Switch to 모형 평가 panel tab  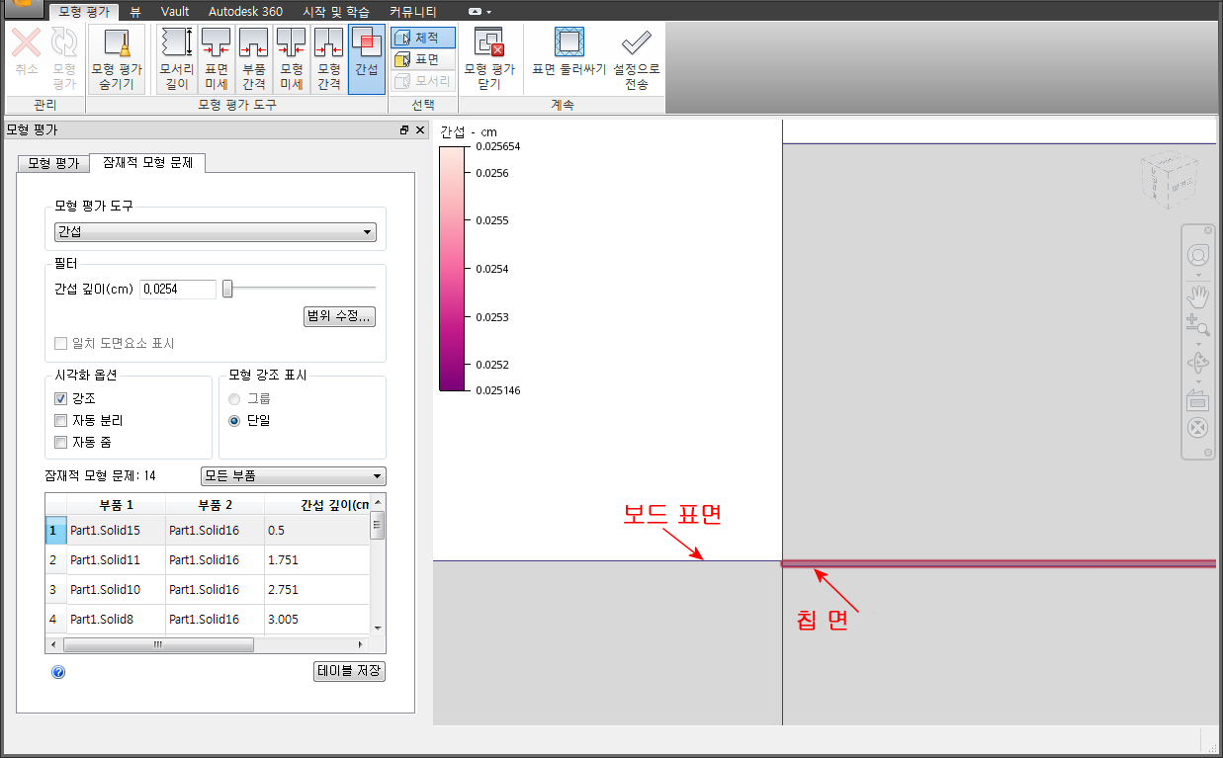(53, 163)
